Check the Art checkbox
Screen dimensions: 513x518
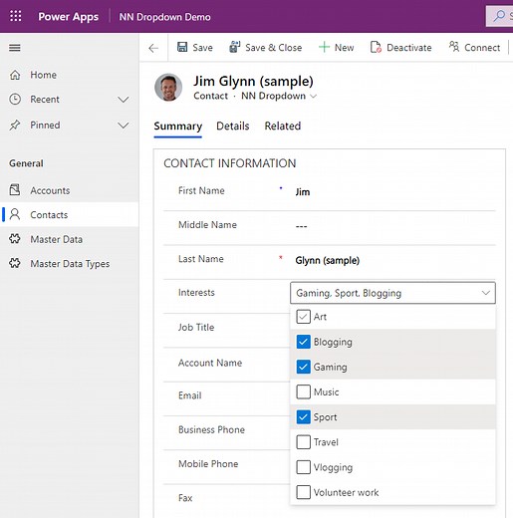pos(303,317)
